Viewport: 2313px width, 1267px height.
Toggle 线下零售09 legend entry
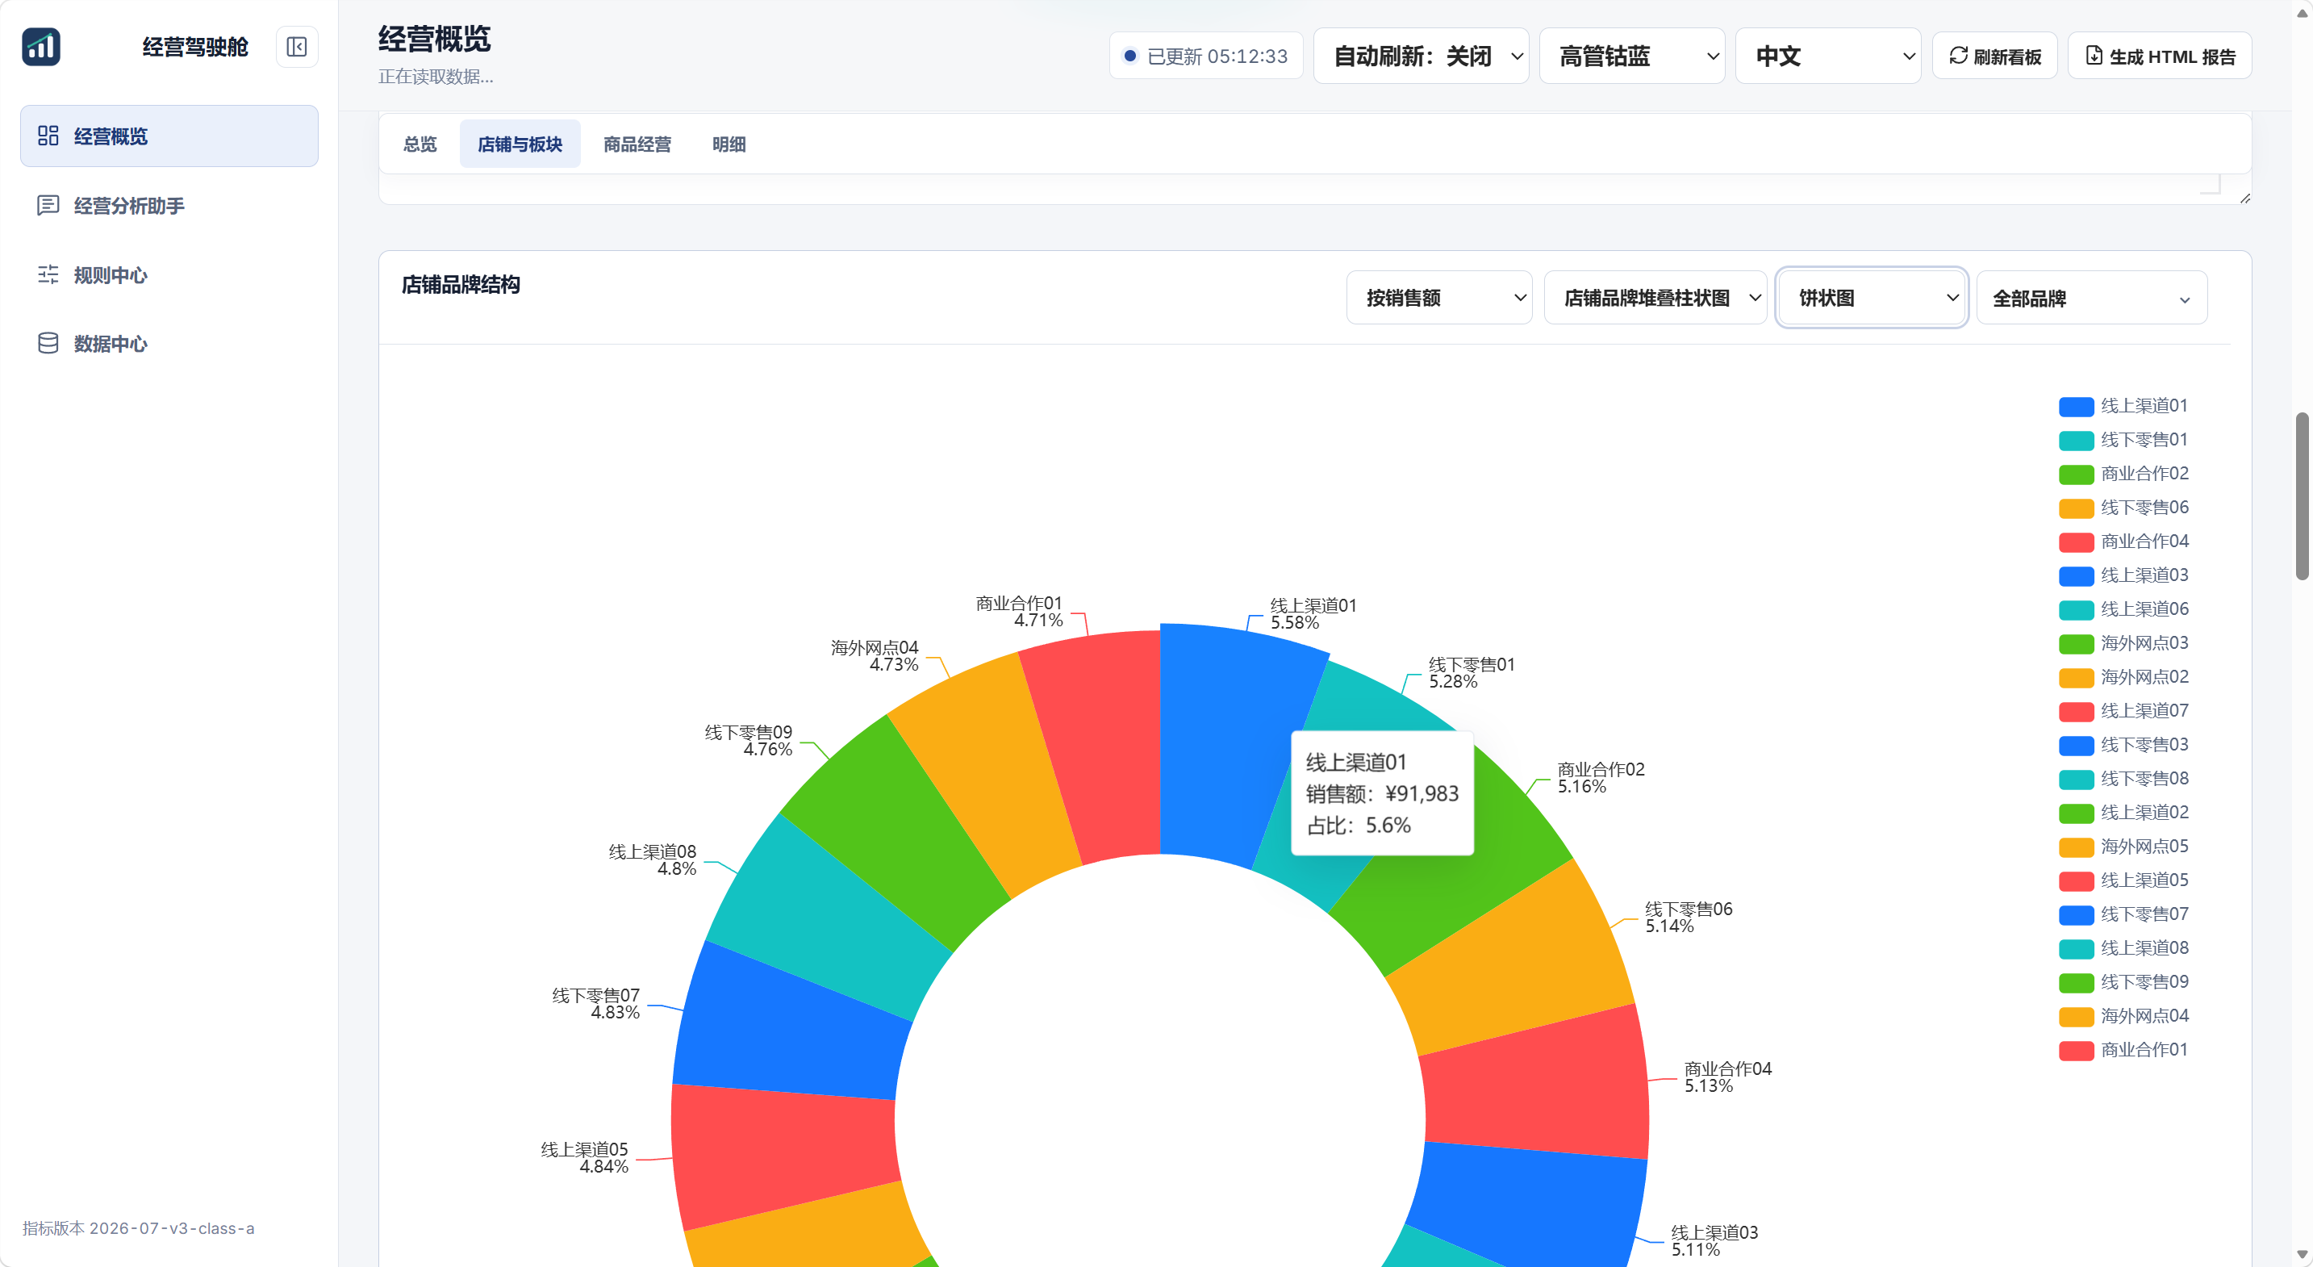[2123, 982]
